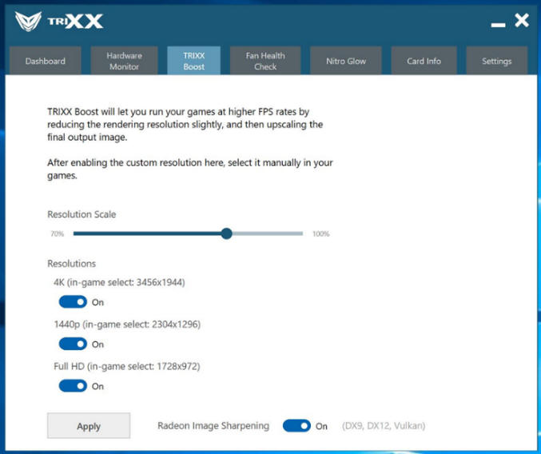Screen dimensions: 541x454
Task: Toggle the Full HD resolution switch
Action: (x=73, y=386)
